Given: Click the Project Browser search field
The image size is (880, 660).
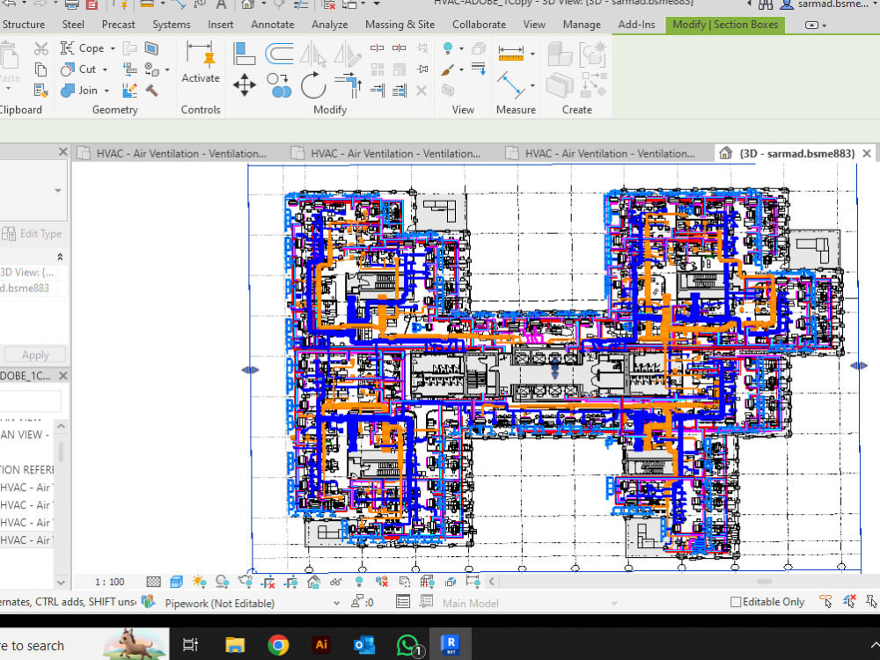Looking at the screenshot, I should click(x=29, y=402).
